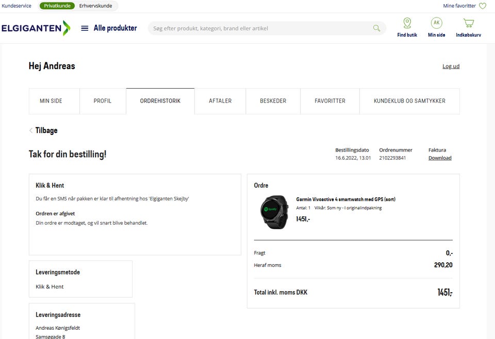Open the KUNDEKLUB OG SAMTYKKER tab
The height and width of the screenshot is (339, 495).
click(x=409, y=101)
